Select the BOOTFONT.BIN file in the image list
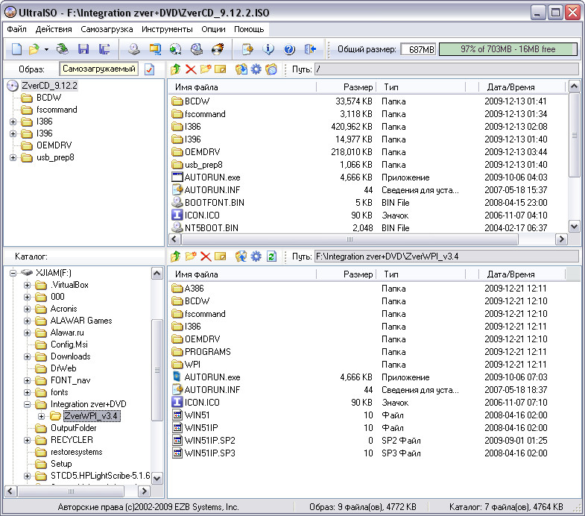 pyautogui.click(x=214, y=203)
